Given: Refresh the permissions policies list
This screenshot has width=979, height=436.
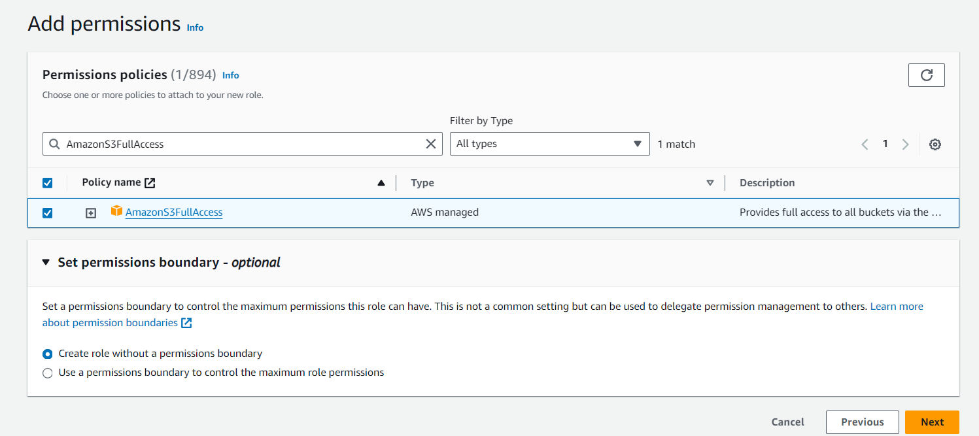Looking at the screenshot, I should 926,75.
